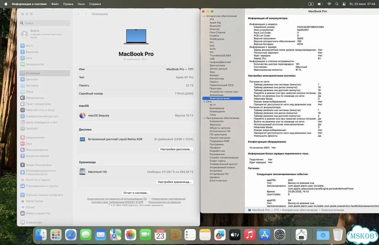This screenshot has height=245, width=379.
Task: Go back with Settings back arrow
Action: 78,14
